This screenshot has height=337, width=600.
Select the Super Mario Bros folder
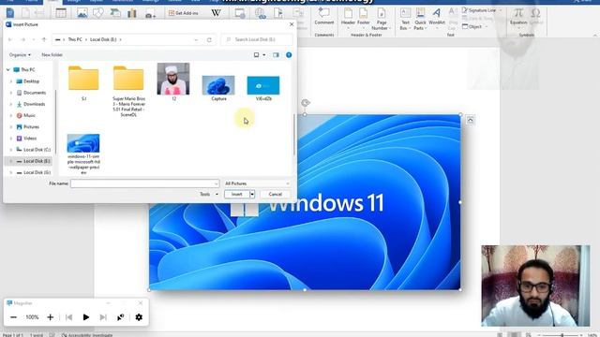pyautogui.click(x=128, y=91)
